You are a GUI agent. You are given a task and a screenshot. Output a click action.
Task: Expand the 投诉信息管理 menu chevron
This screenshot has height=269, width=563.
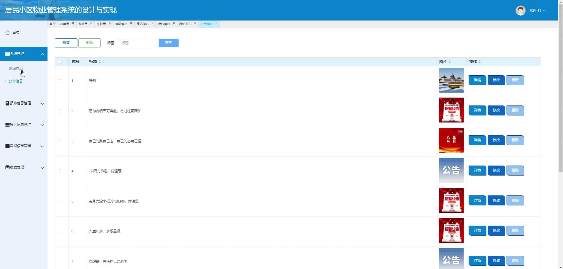[x=42, y=125]
